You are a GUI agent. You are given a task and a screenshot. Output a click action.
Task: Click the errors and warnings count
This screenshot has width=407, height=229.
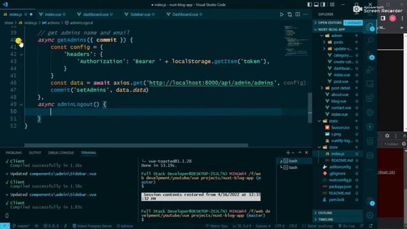tap(51, 226)
